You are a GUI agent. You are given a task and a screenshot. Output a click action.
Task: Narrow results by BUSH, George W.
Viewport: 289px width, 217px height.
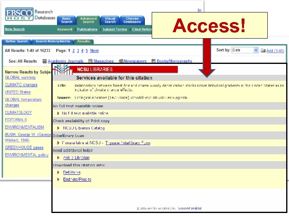(28, 137)
